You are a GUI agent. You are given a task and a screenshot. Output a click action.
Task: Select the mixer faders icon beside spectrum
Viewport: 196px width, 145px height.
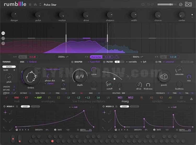3,33
